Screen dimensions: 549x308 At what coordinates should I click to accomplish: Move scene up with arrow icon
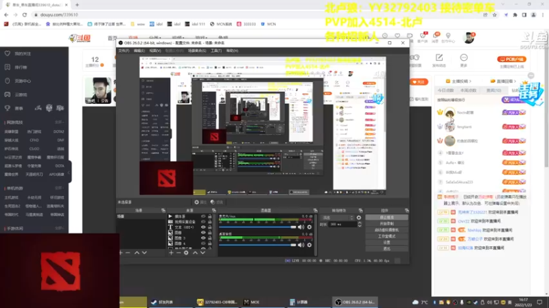coord(137,253)
